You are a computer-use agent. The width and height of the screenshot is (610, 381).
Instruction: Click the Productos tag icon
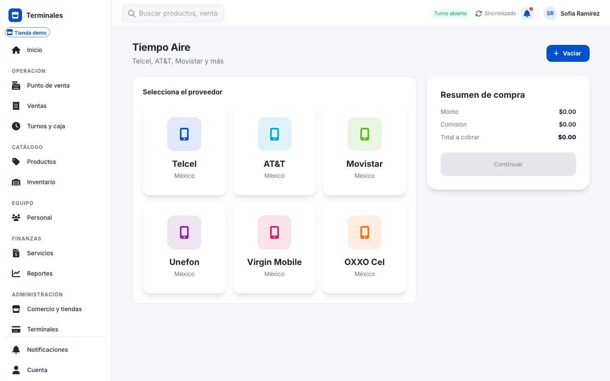(16, 162)
